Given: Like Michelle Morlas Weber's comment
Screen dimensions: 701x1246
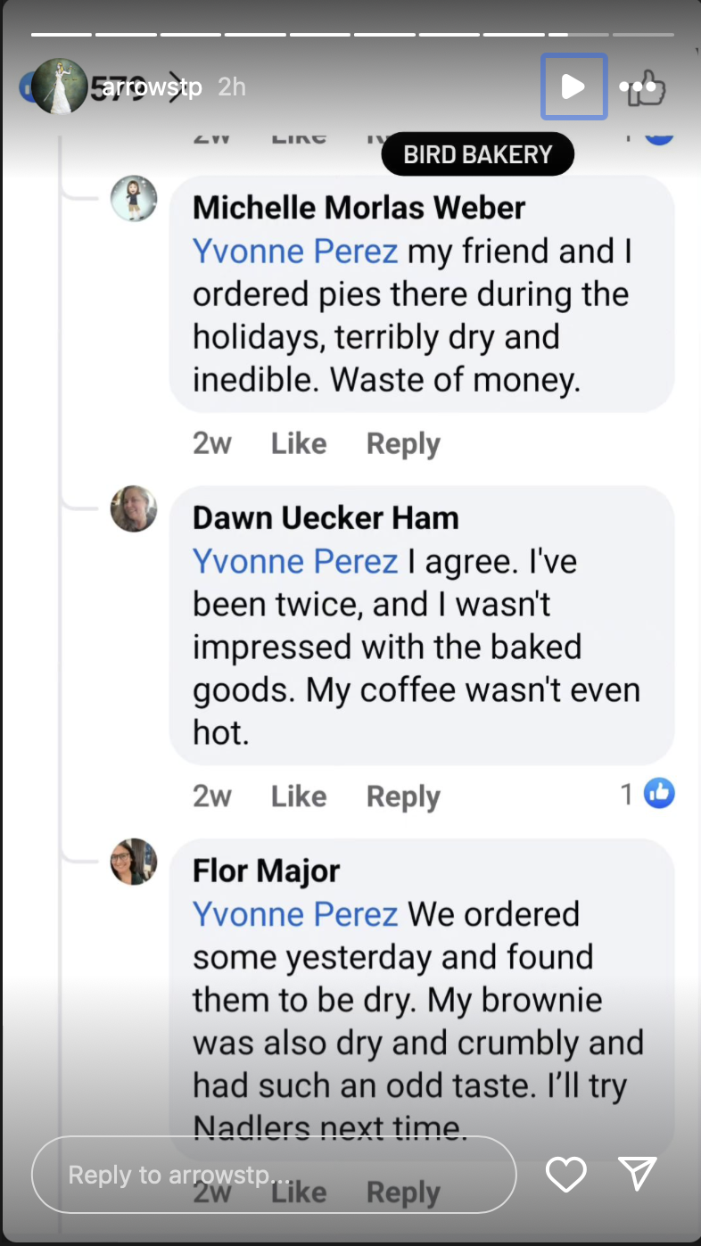Looking at the screenshot, I should (299, 443).
